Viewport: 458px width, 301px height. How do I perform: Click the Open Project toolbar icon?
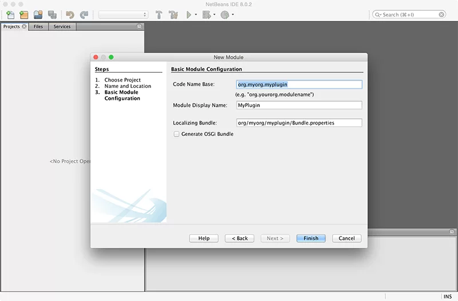(38, 15)
